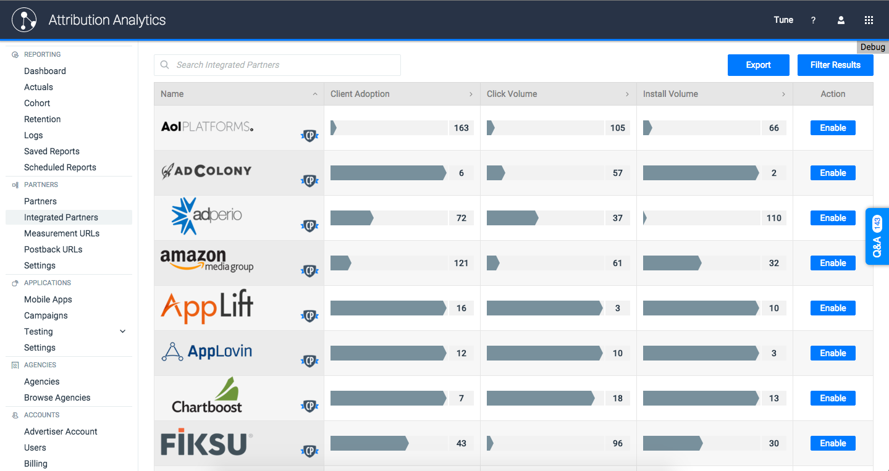The image size is (889, 471).
Task: Enable the Adperio integration
Action: click(x=833, y=218)
